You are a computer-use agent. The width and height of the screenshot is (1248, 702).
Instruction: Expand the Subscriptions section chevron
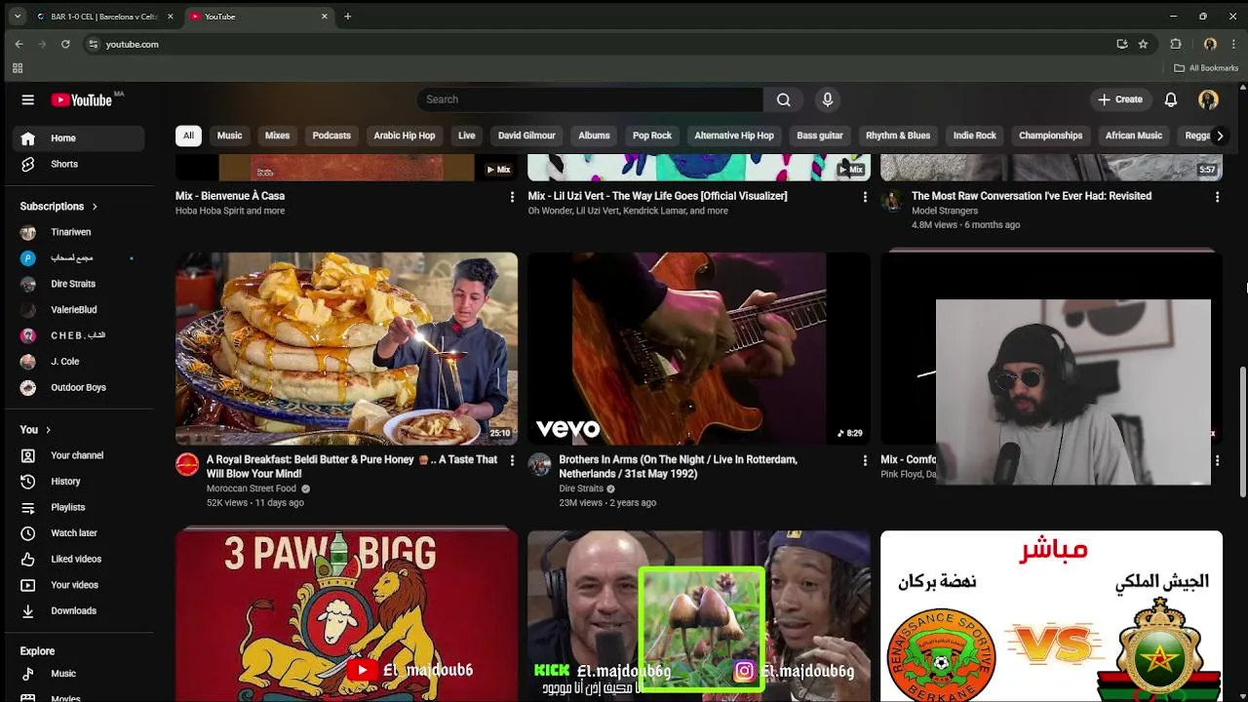tap(95, 207)
